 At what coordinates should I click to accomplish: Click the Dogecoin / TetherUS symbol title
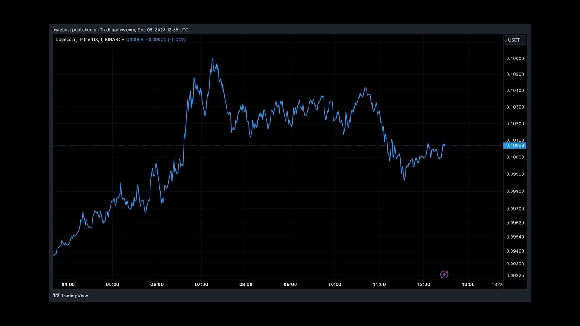89,40
